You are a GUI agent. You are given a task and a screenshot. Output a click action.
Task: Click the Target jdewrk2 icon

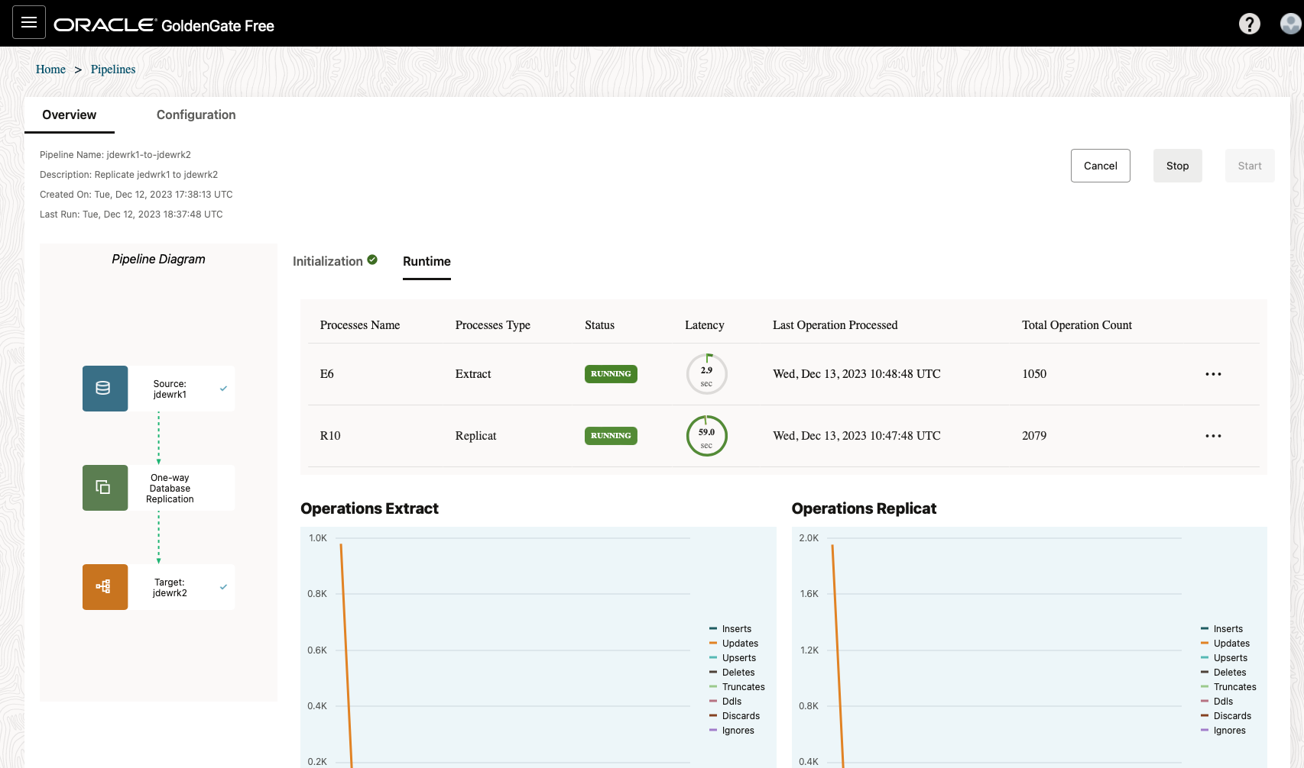click(105, 587)
